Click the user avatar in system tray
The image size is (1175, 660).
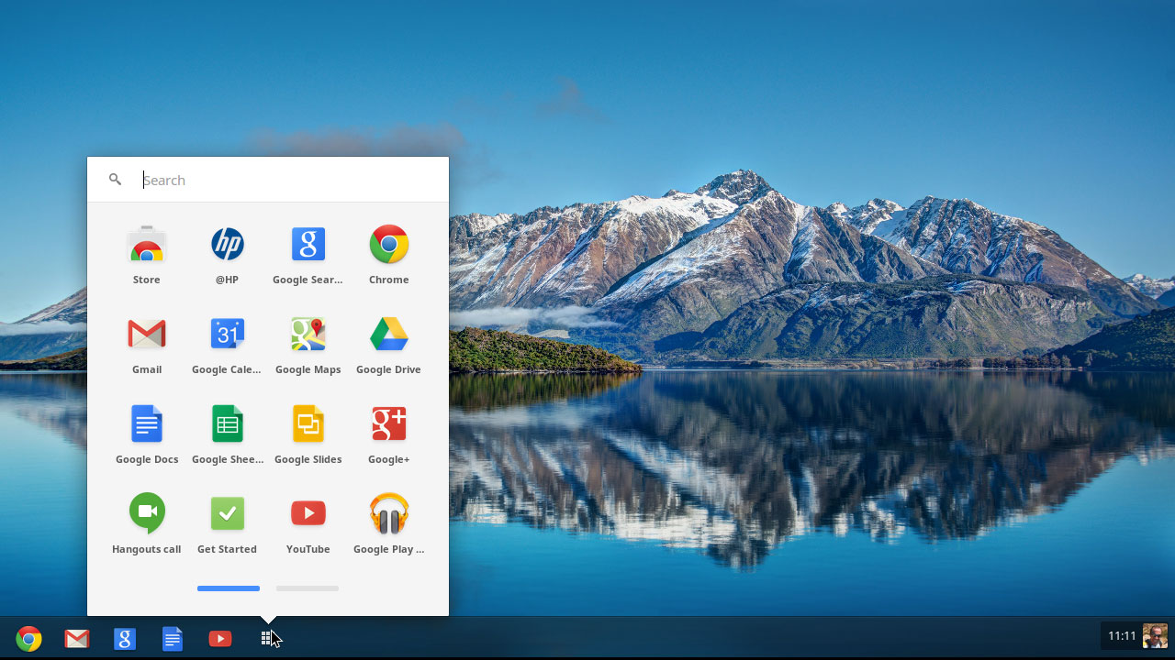pyautogui.click(x=1155, y=636)
